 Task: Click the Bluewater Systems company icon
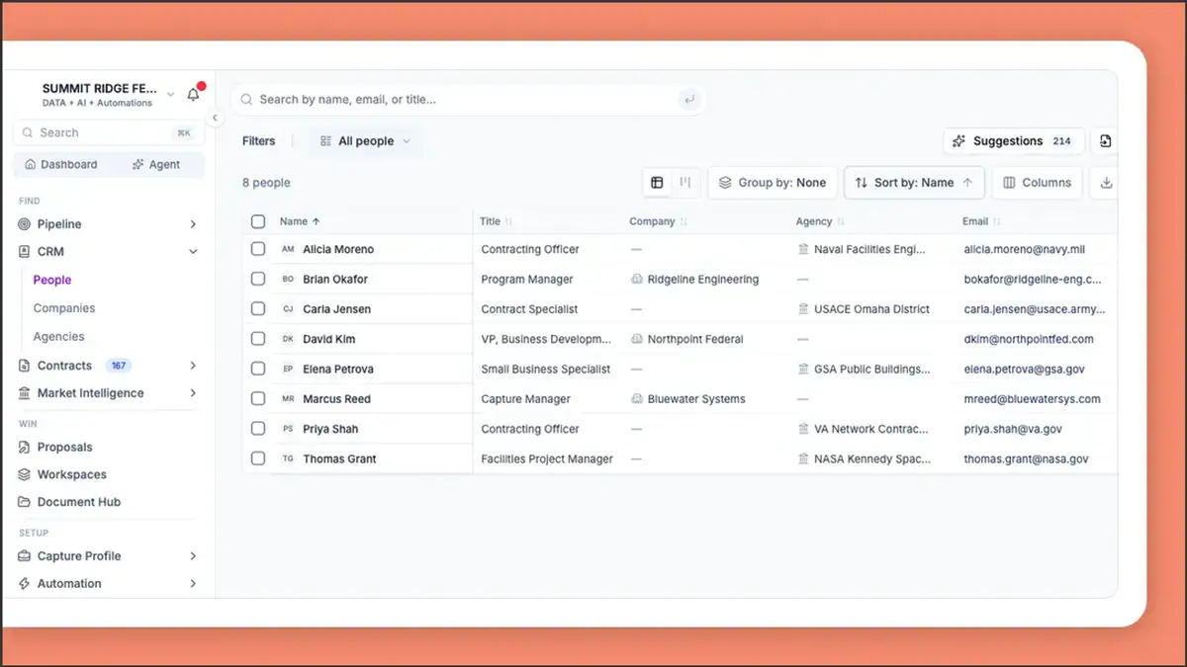click(x=637, y=399)
